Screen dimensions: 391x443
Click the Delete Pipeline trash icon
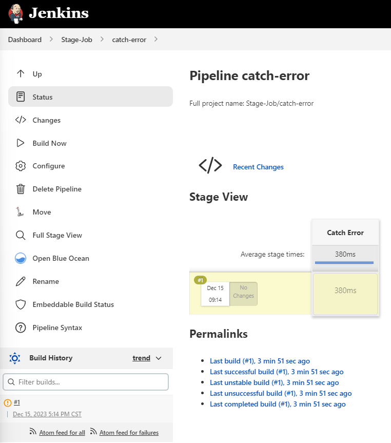tap(21, 189)
